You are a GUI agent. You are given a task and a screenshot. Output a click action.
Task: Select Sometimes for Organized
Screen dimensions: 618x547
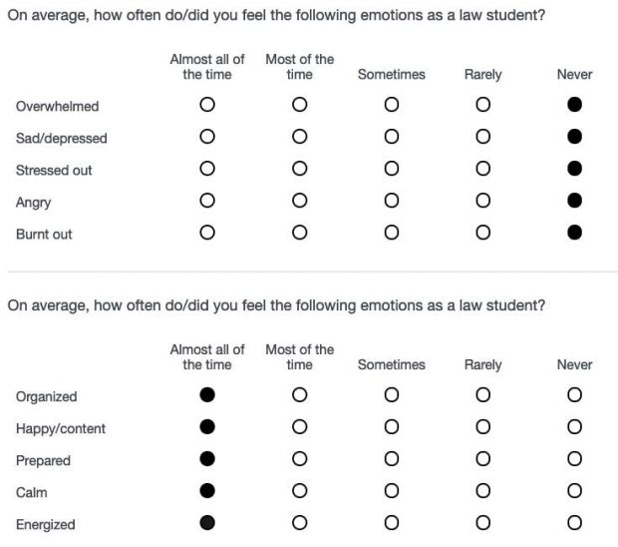[x=392, y=394]
